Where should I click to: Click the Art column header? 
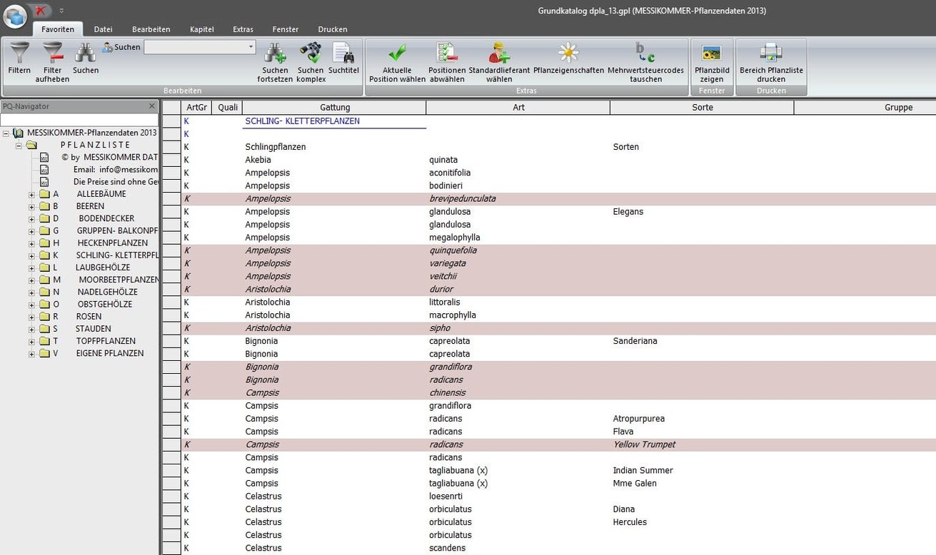(x=518, y=108)
